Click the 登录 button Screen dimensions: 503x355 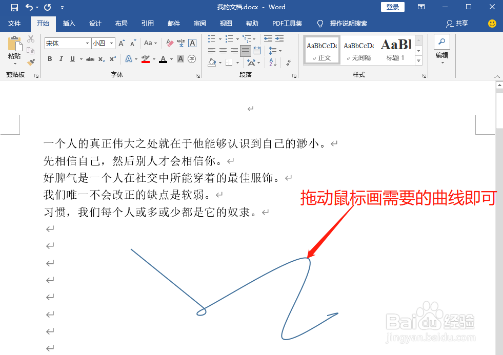392,7
